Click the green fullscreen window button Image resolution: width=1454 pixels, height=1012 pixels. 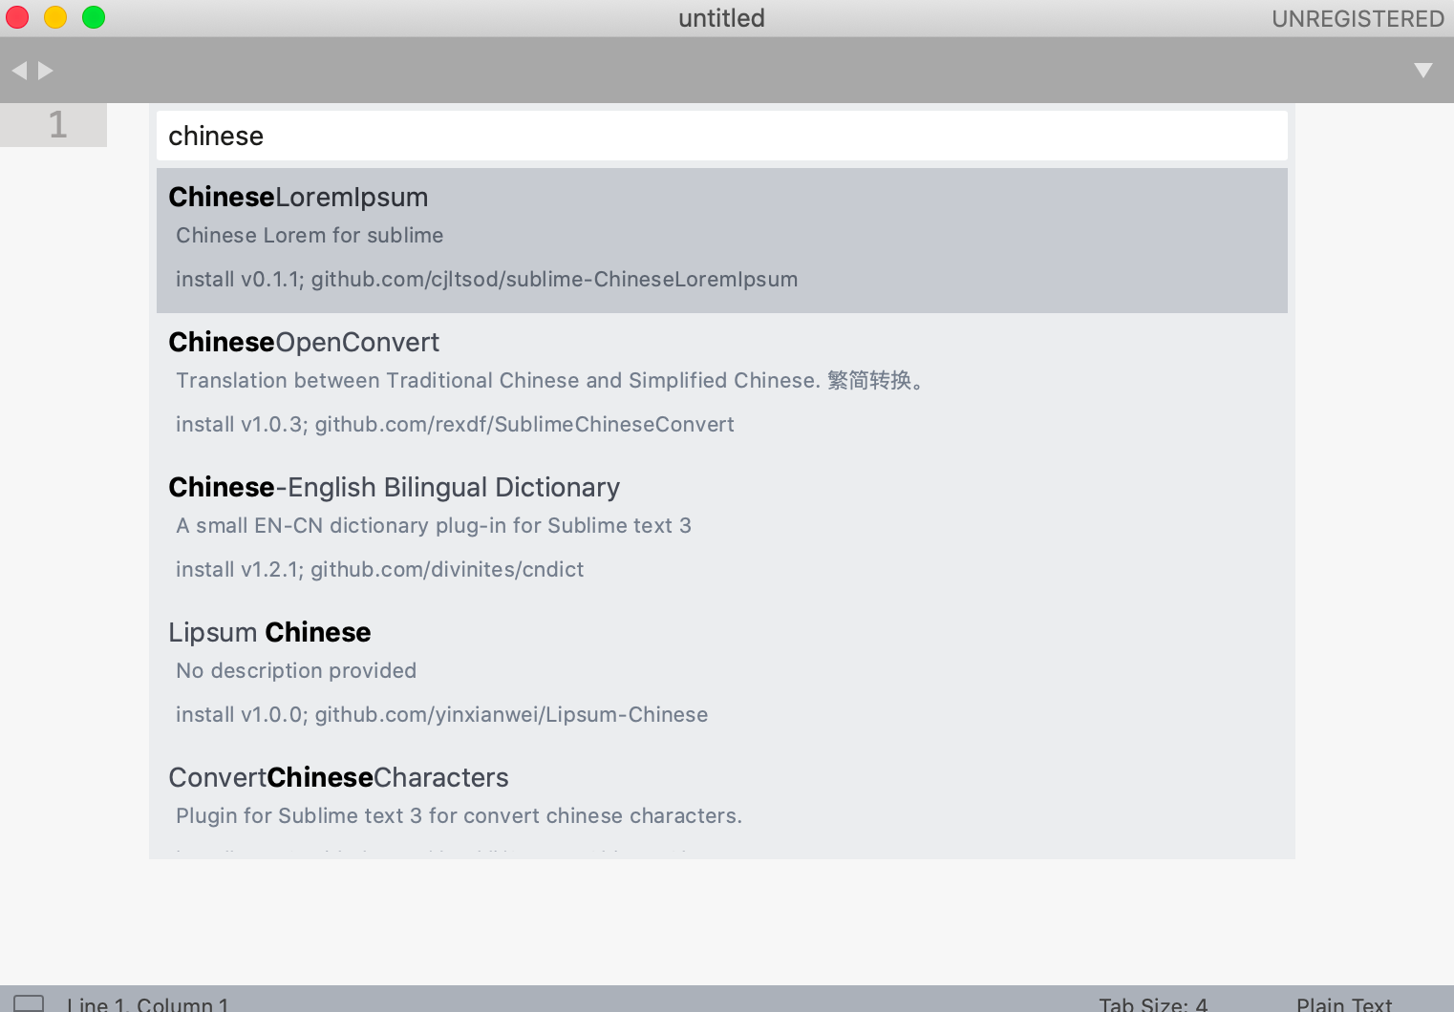click(x=94, y=17)
